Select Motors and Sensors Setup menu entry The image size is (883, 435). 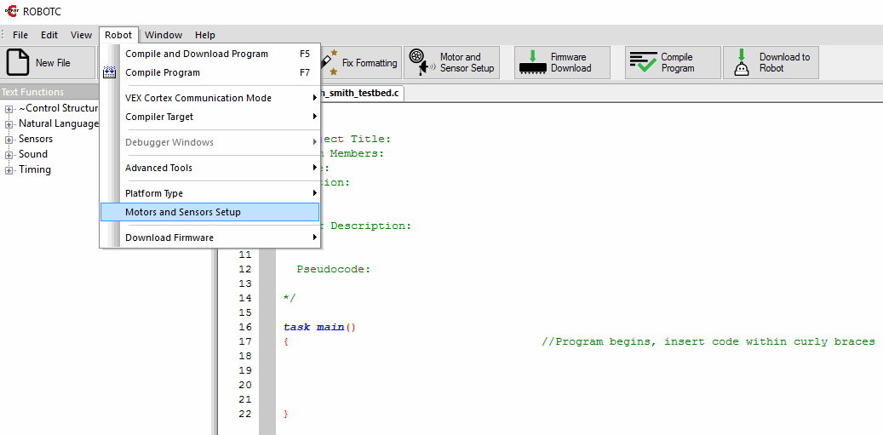(x=183, y=212)
